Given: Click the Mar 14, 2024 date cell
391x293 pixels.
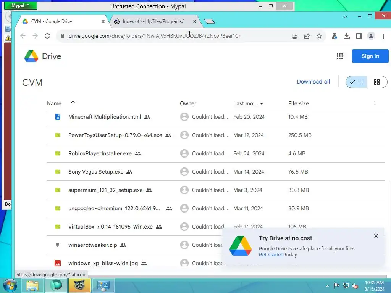Looking at the screenshot, I should click(x=248, y=172).
